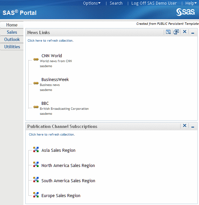Click 'sasdemo' under BBC
The width and height of the screenshot is (199, 205).
point(46,114)
